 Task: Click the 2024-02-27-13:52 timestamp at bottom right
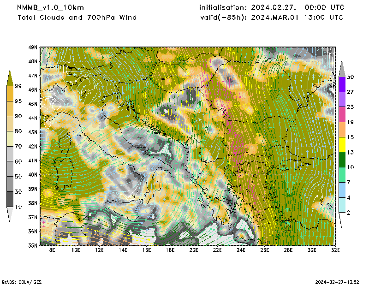coord(341,282)
